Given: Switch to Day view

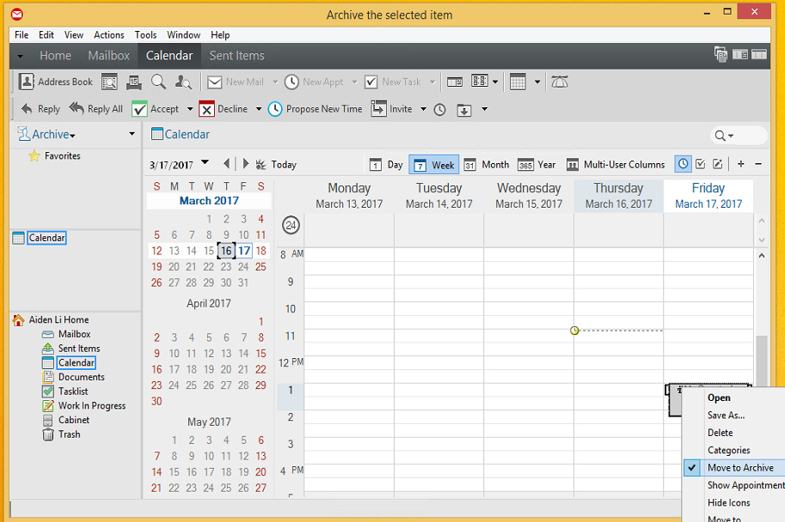Looking at the screenshot, I should tap(386, 165).
